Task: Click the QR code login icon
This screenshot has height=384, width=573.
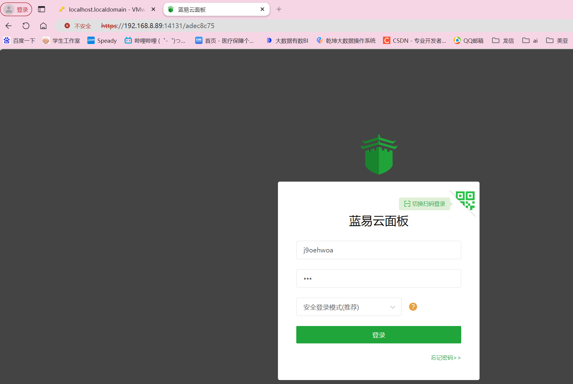Action: pos(465,200)
